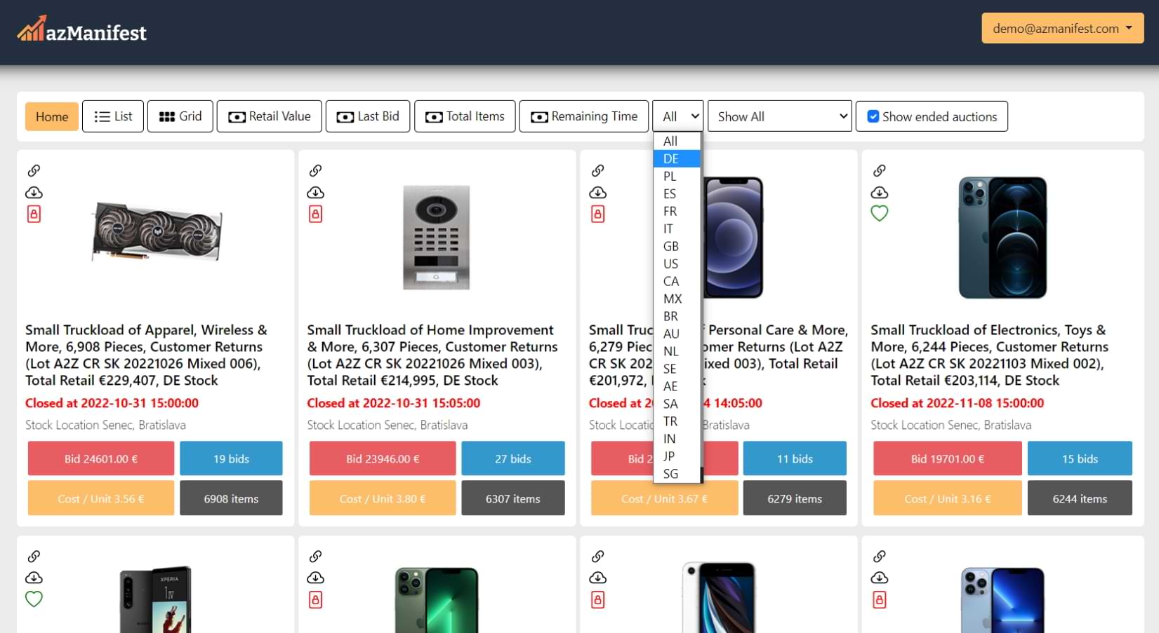This screenshot has width=1159, height=633.
Task: Sort by Retail Value
Action: 270,116
